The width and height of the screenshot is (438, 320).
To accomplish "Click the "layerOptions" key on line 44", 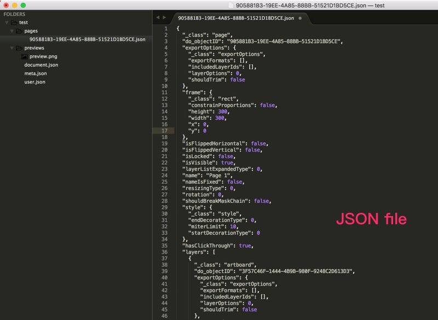I will pos(222,303).
